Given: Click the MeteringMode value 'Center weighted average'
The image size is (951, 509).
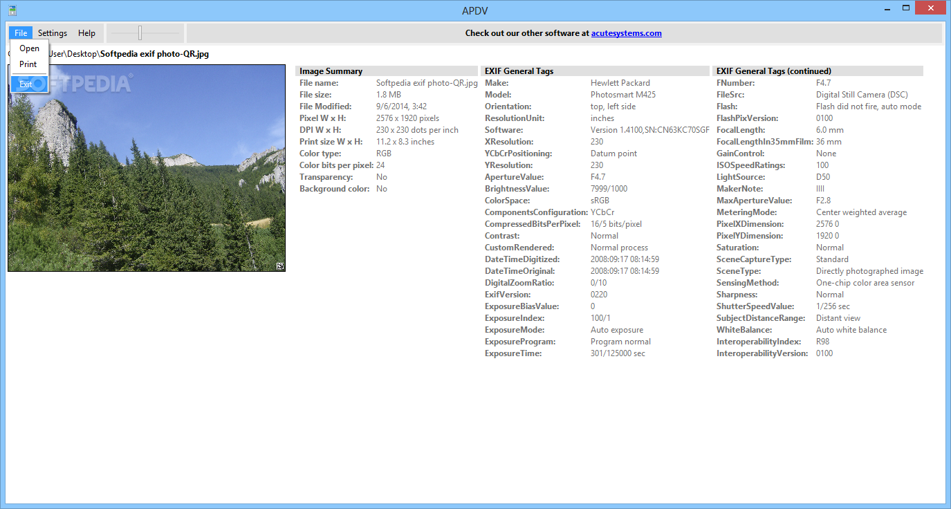Looking at the screenshot, I should click(861, 212).
